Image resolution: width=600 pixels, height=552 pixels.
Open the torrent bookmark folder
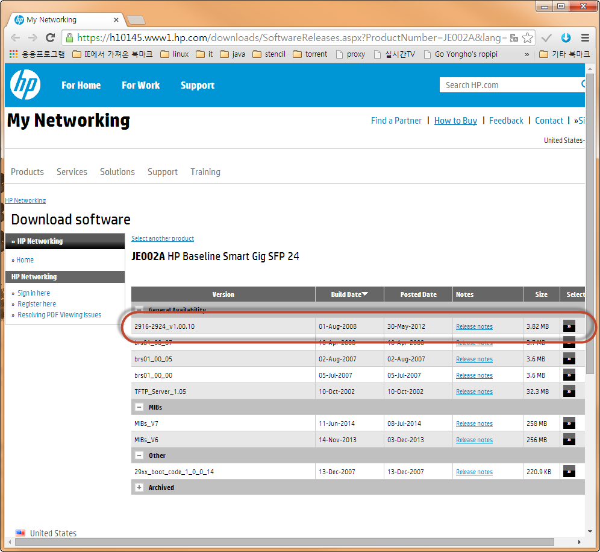tap(310, 54)
